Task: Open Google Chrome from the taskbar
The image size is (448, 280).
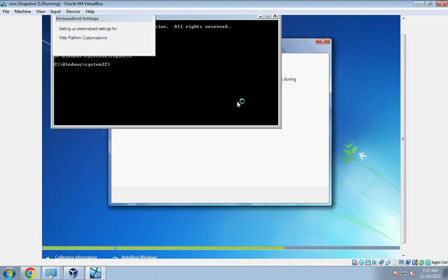Action: point(30,273)
